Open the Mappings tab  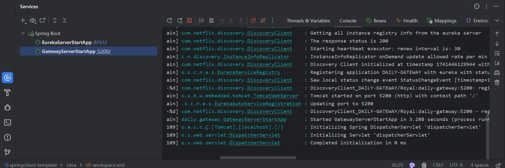441,21
